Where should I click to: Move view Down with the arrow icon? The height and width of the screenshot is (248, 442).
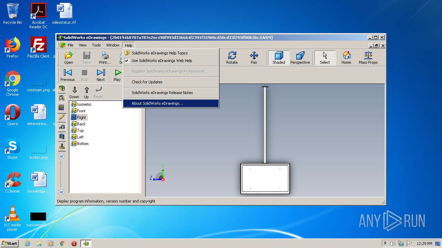pos(74,92)
